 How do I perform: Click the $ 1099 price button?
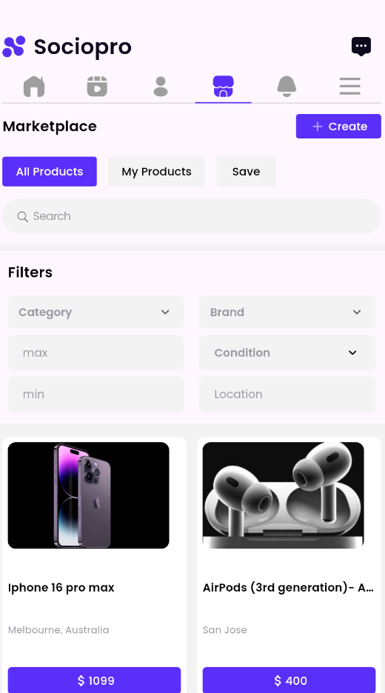(x=94, y=680)
